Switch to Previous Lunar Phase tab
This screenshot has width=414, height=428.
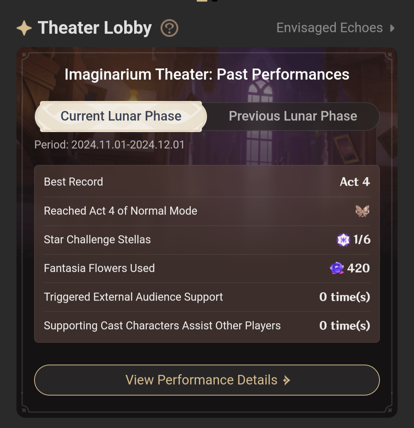tap(293, 116)
